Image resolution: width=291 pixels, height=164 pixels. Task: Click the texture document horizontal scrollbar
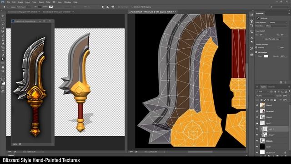200,152
